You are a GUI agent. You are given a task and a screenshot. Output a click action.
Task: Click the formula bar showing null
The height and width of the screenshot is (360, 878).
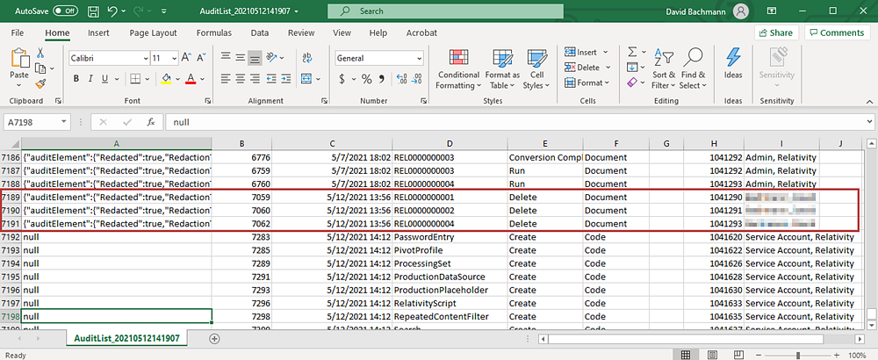(518, 121)
